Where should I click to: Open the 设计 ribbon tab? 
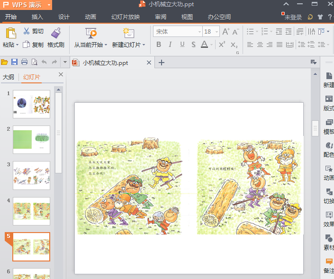[64, 17]
